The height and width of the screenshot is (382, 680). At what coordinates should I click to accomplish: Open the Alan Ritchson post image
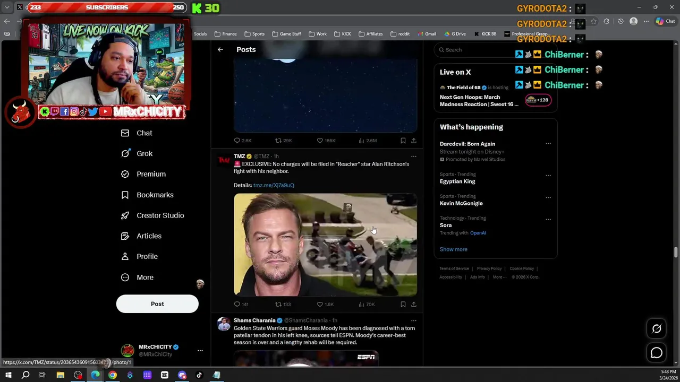325,245
